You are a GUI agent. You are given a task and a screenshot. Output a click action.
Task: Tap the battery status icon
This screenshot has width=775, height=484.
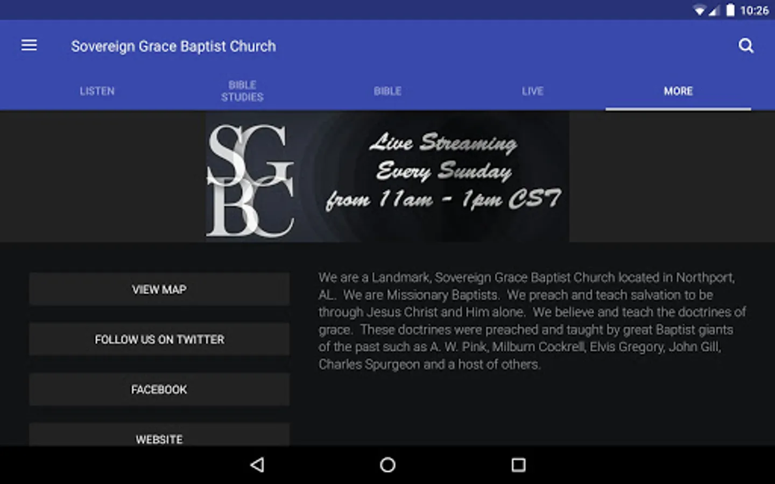point(730,10)
